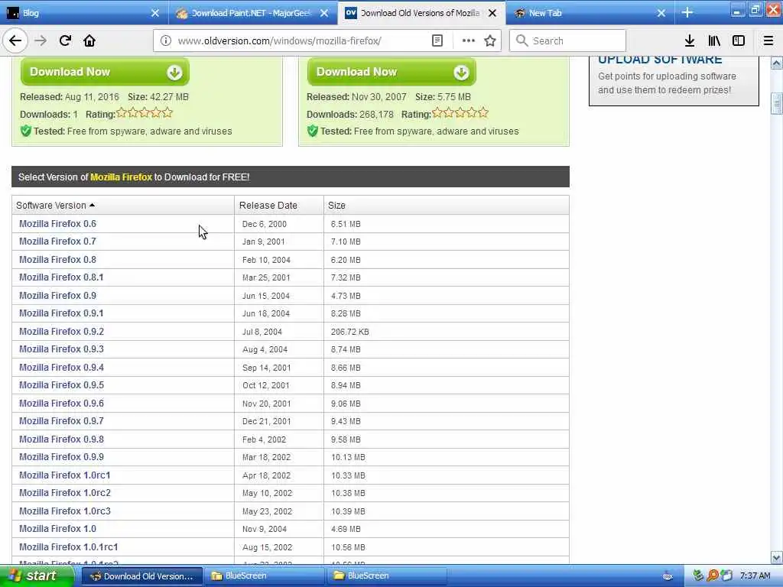Switch to the Blog tab
The height and width of the screenshot is (587, 783).
tap(84, 13)
